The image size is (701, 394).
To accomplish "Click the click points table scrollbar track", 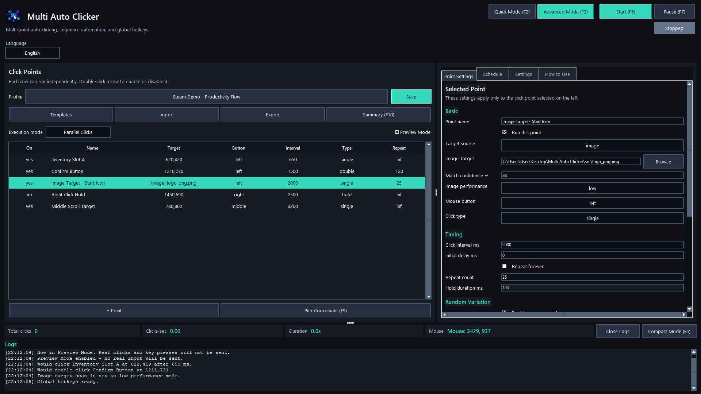I will pos(429,221).
